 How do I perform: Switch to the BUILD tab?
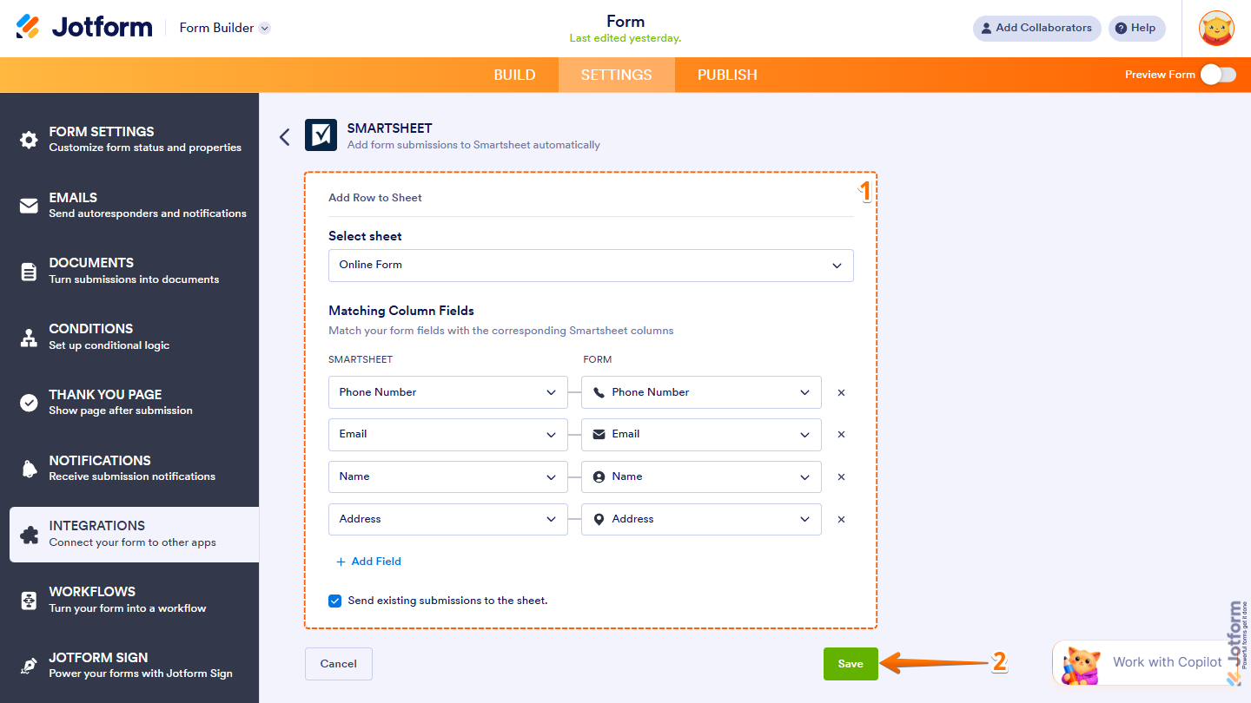click(514, 75)
